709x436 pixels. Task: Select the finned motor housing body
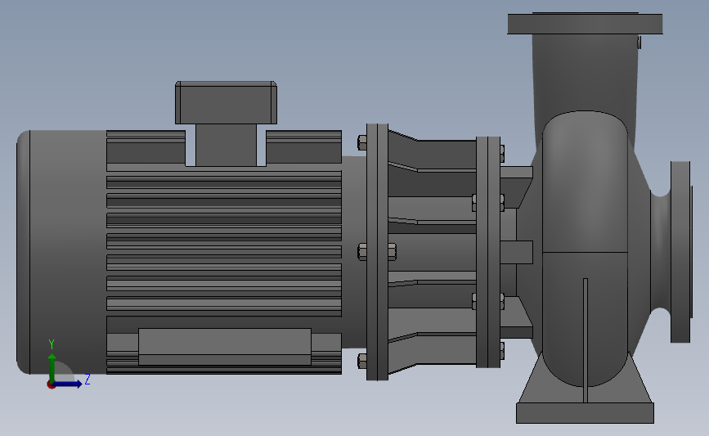click(224, 252)
